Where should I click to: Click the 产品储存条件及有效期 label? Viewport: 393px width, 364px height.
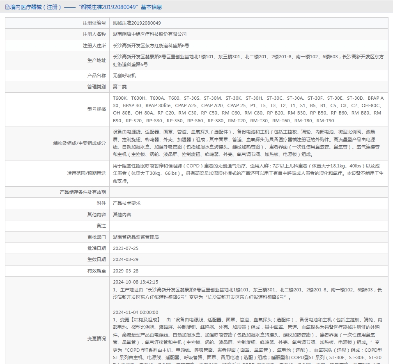click(x=83, y=192)
